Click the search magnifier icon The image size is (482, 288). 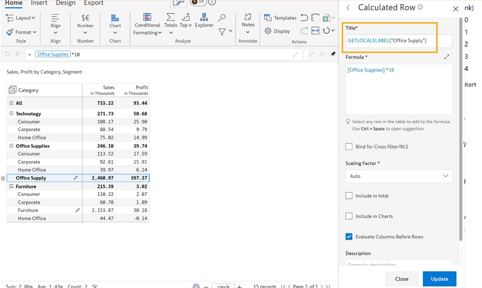click(222, 18)
